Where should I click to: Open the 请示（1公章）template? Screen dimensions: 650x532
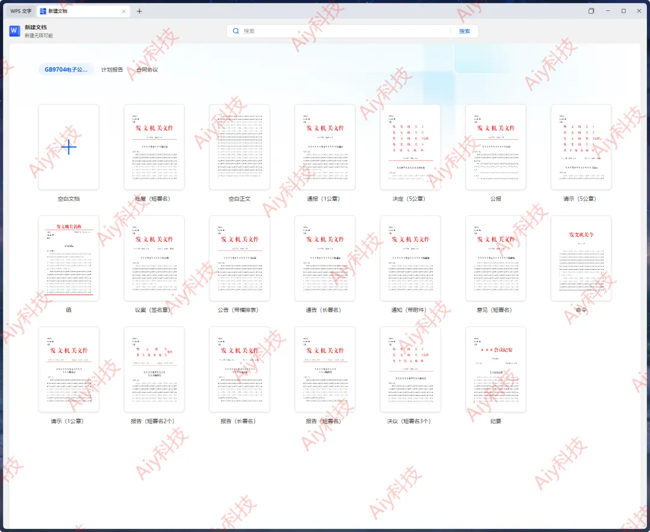coord(69,369)
